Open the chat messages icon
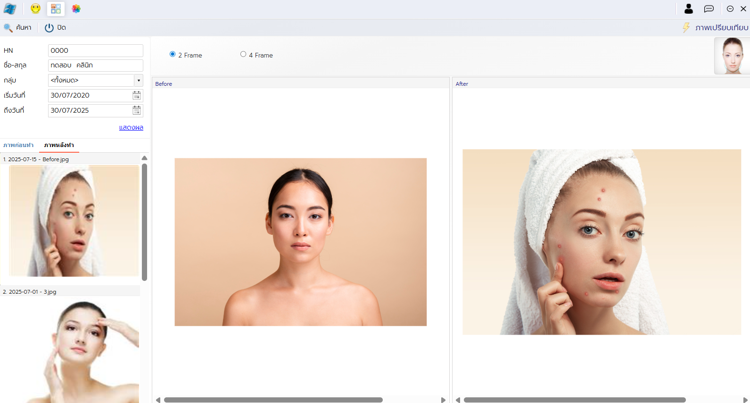 (x=709, y=8)
